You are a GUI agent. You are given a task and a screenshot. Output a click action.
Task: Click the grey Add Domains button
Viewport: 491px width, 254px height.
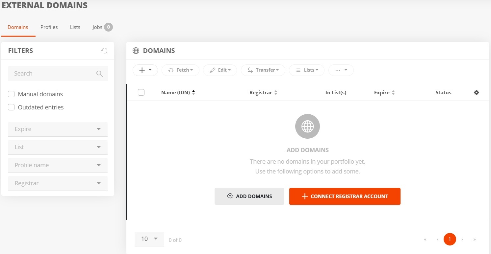(x=249, y=196)
